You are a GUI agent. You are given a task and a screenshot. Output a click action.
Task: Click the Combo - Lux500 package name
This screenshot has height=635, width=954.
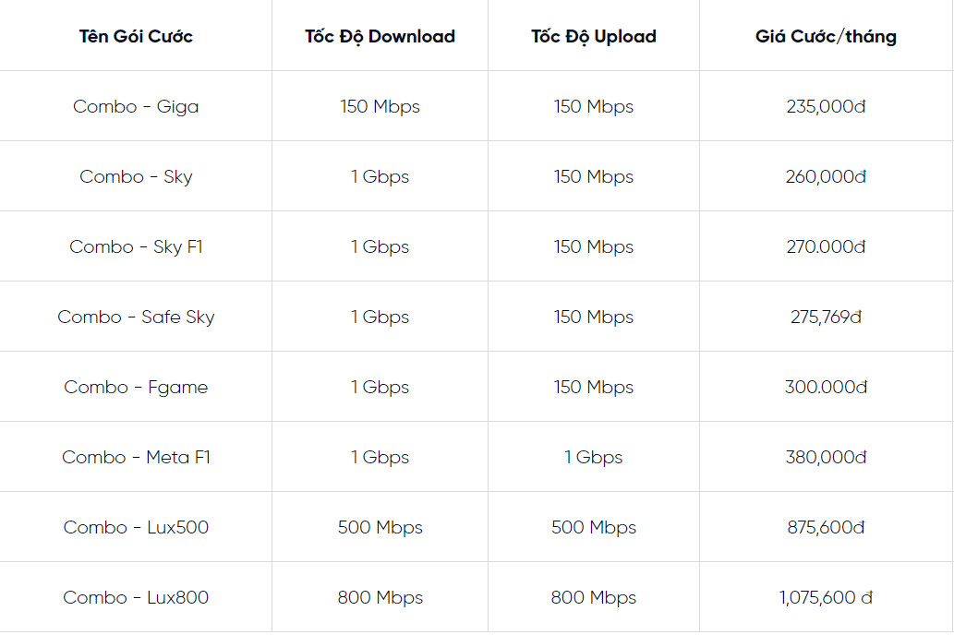click(x=136, y=528)
